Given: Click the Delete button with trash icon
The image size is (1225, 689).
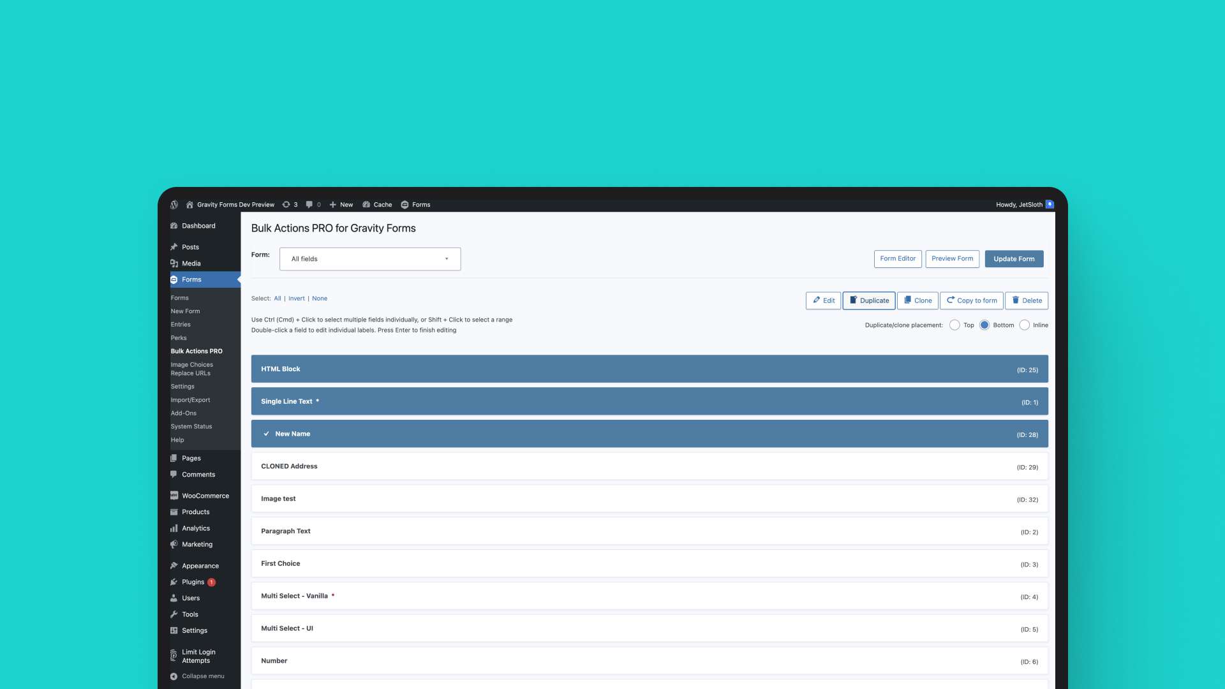Looking at the screenshot, I should tap(1027, 300).
